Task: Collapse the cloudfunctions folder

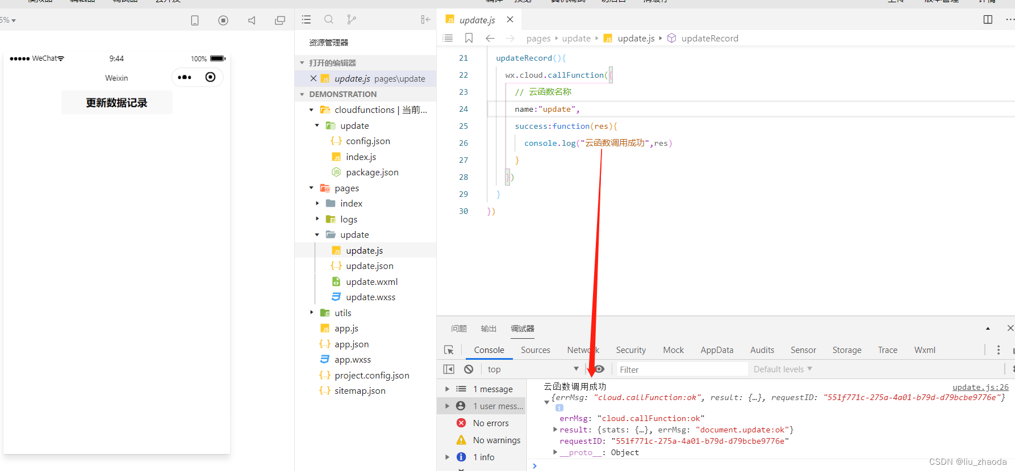Action: point(311,110)
